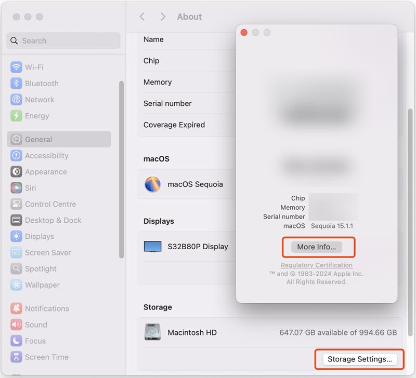416x378 pixels.
Task: Open Control Centre settings pane
Action: click(50, 204)
